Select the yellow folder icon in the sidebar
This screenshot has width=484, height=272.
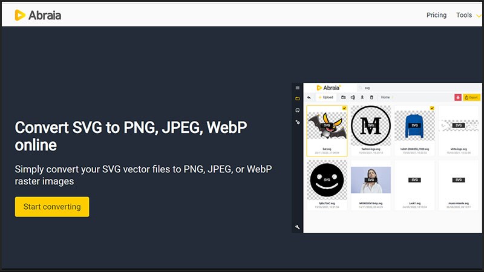pos(298,99)
